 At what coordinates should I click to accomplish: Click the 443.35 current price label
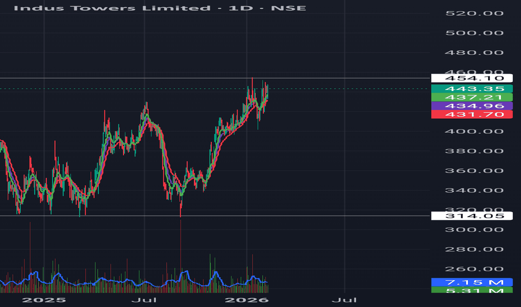[472, 89]
